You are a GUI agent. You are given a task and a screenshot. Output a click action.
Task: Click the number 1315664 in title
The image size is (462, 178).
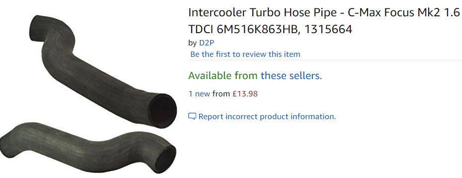click(328, 29)
